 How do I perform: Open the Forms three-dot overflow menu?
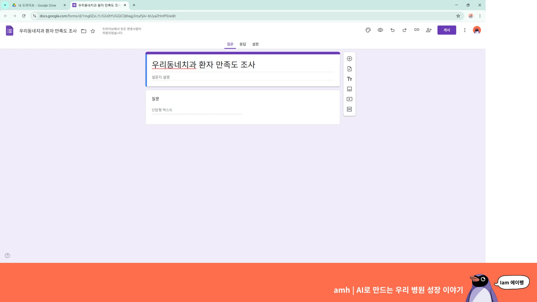click(x=465, y=30)
